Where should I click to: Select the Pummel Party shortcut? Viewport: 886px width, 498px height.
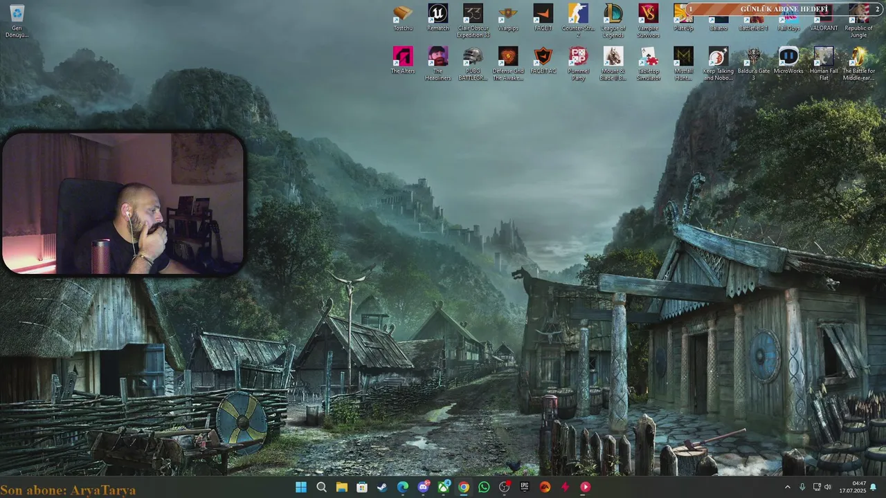pos(579,64)
